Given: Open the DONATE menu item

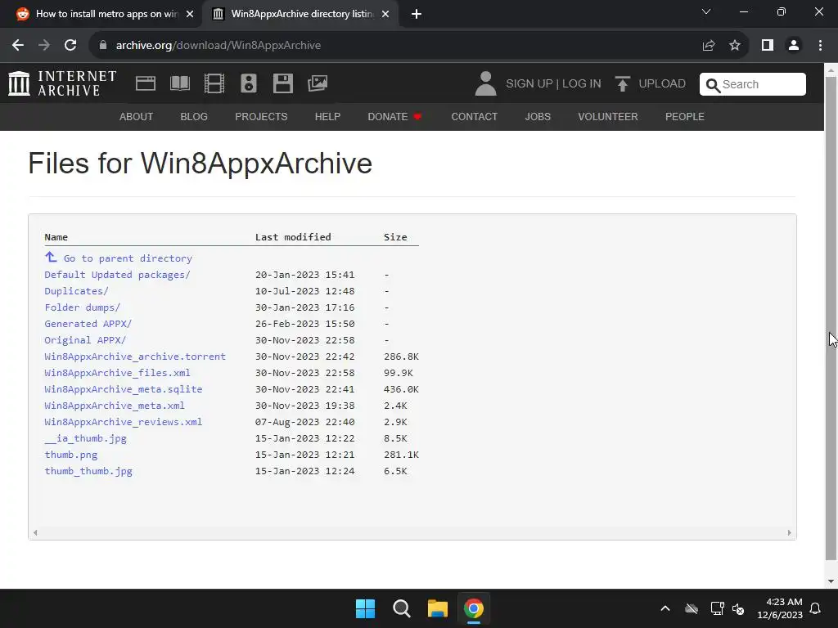Looking at the screenshot, I should point(394,116).
